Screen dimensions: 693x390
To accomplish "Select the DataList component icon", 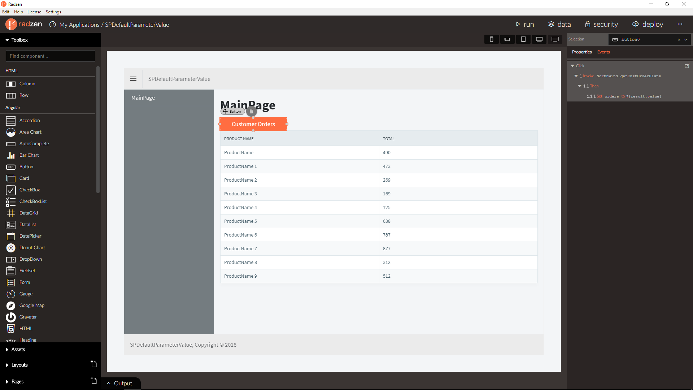I will tap(11, 225).
